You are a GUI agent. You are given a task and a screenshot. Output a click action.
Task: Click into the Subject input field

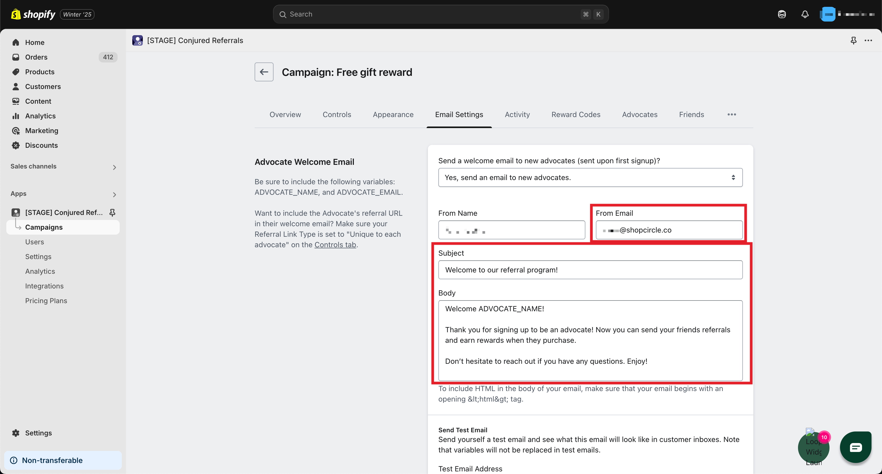(x=590, y=270)
